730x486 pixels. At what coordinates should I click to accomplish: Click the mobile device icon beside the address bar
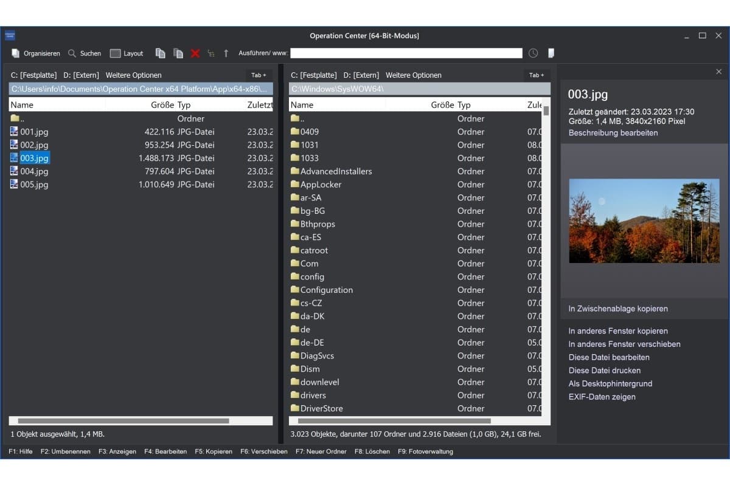[551, 53]
